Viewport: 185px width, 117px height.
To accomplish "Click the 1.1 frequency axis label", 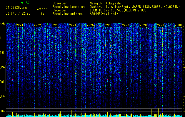I will (2, 38).
